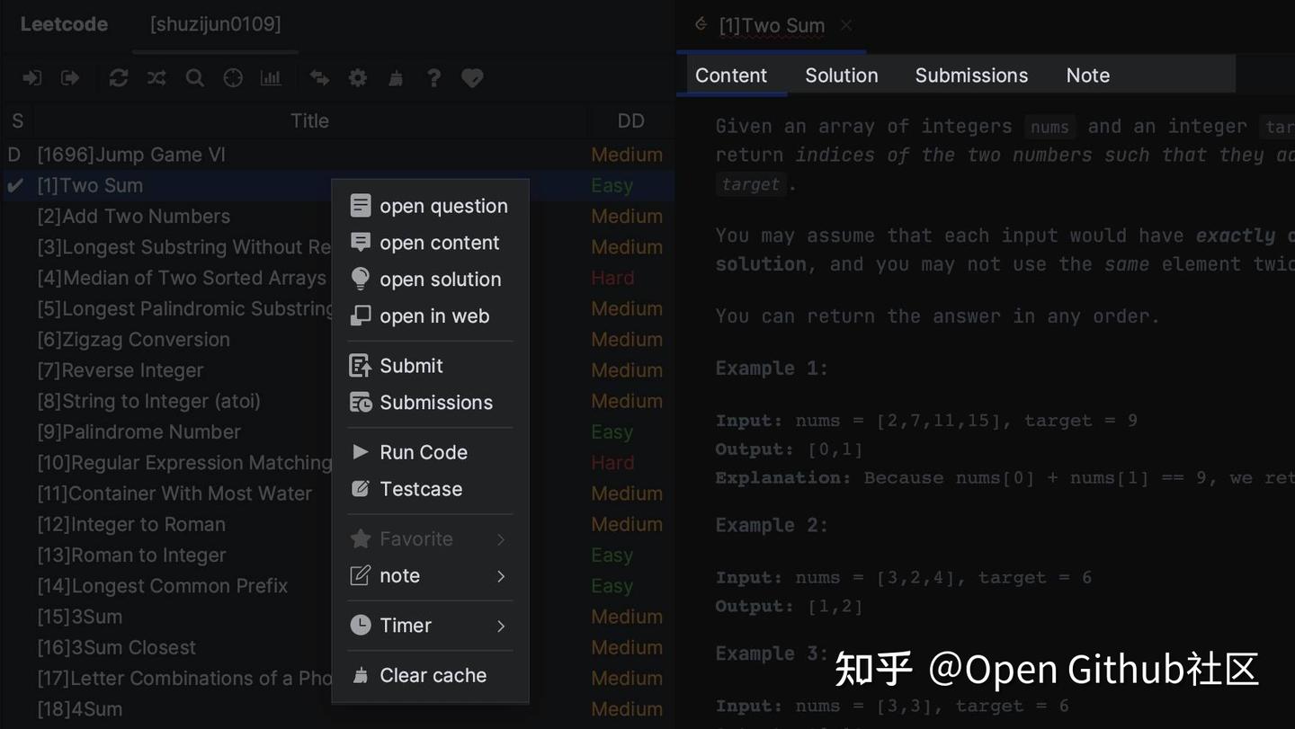
Task: Open the settings gear icon
Action: [x=358, y=78]
